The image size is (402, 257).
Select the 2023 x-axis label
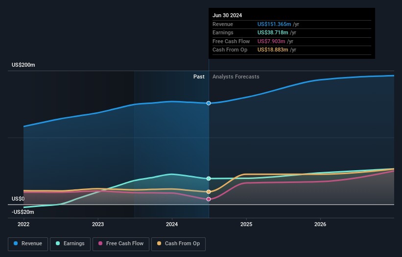[x=98, y=224]
